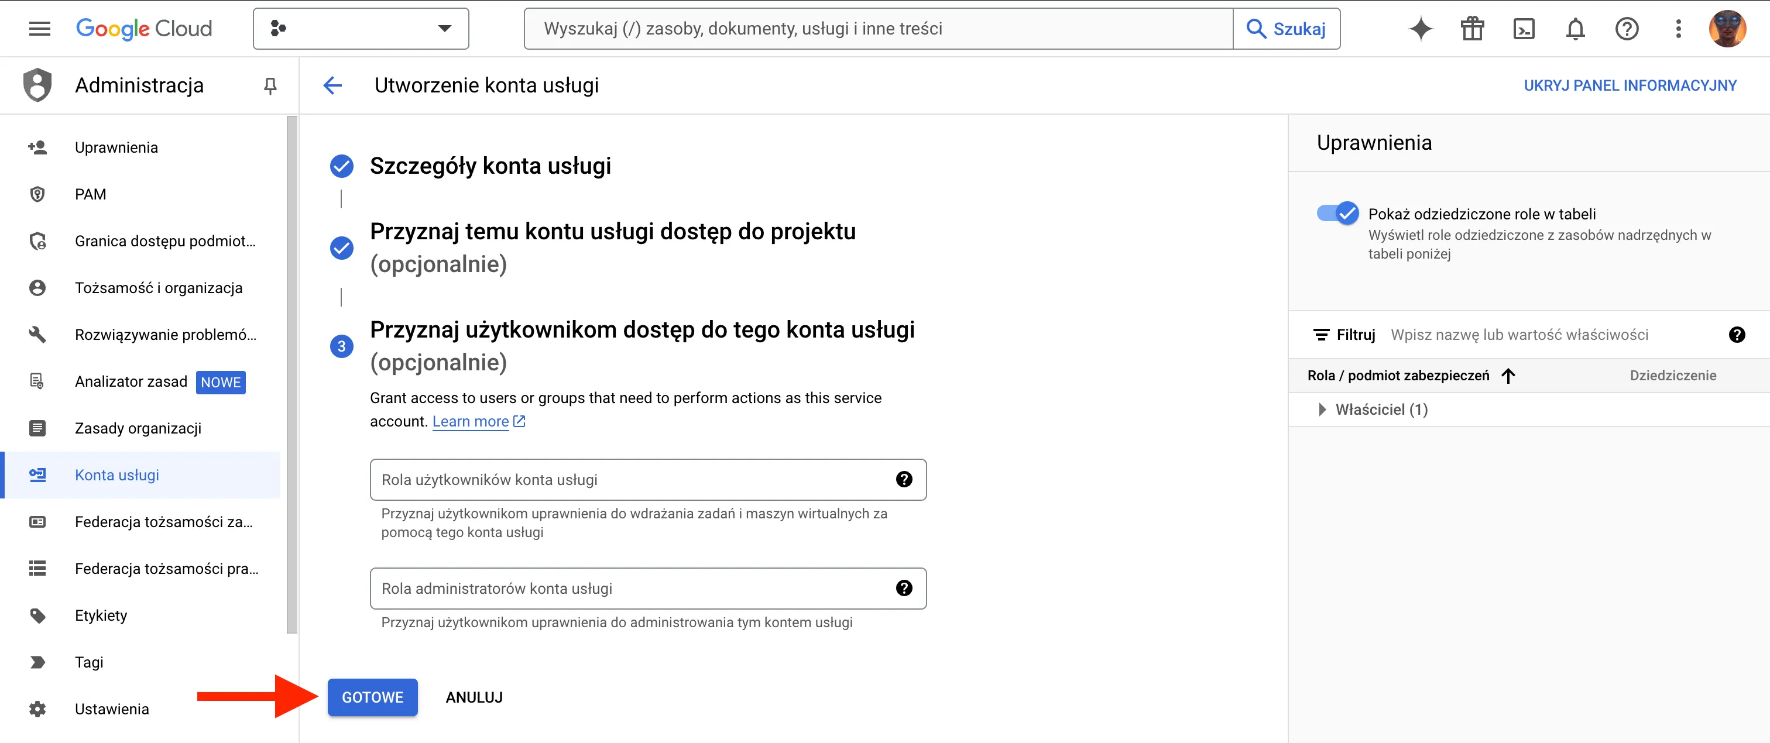This screenshot has width=1770, height=743.
Task: Open the user account avatar
Action: [x=1727, y=29]
